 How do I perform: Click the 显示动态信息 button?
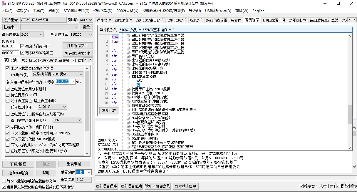pos(186,186)
